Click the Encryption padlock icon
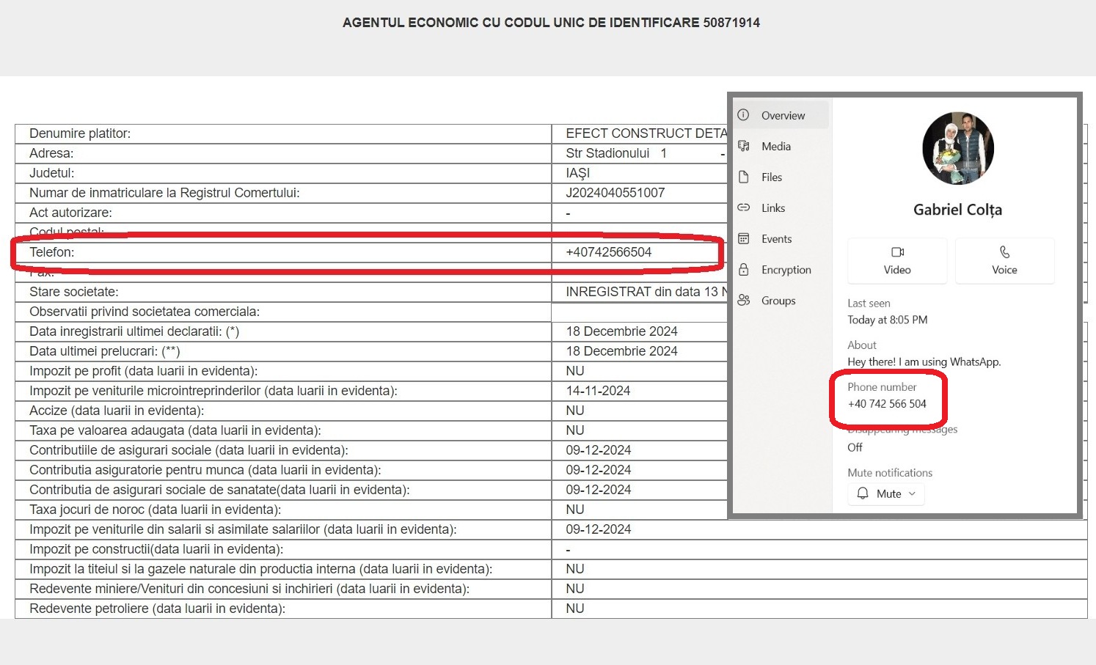This screenshot has width=1096, height=665. point(743,269)
